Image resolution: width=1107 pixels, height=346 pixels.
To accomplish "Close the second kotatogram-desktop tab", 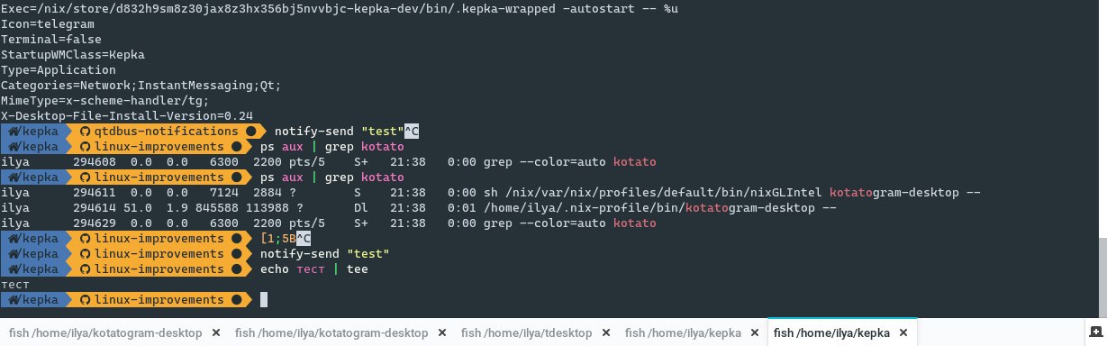I will point(442,332).
